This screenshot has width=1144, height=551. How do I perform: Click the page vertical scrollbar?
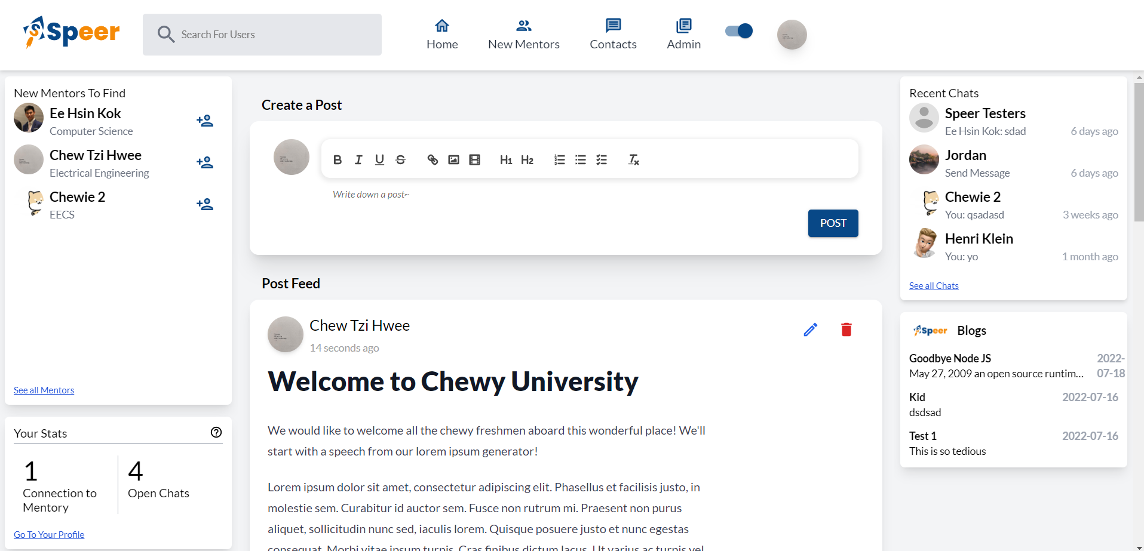[1139, 152]
